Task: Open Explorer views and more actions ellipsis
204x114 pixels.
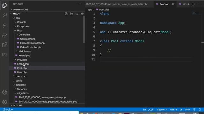Action: click(80, 4)
